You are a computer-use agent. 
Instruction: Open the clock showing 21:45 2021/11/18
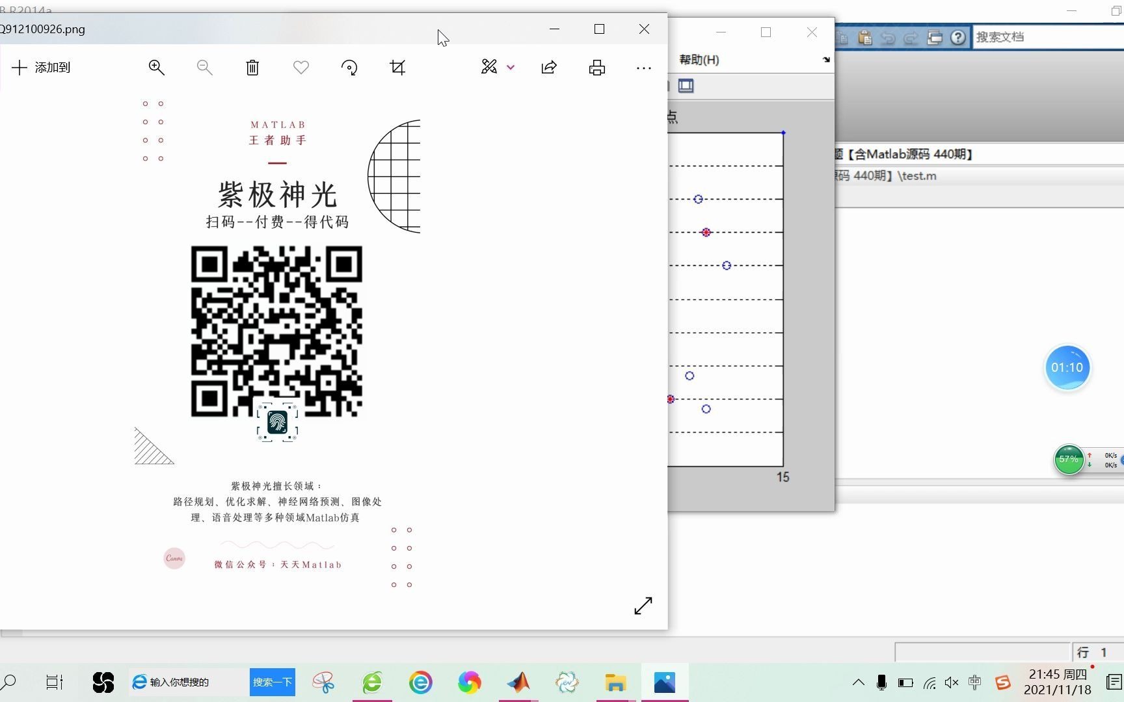tap(1058, 682)
